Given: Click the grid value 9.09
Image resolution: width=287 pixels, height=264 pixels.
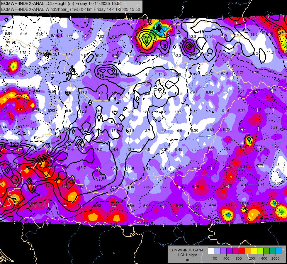Looking at the screenshot, I should pos(225,92).
